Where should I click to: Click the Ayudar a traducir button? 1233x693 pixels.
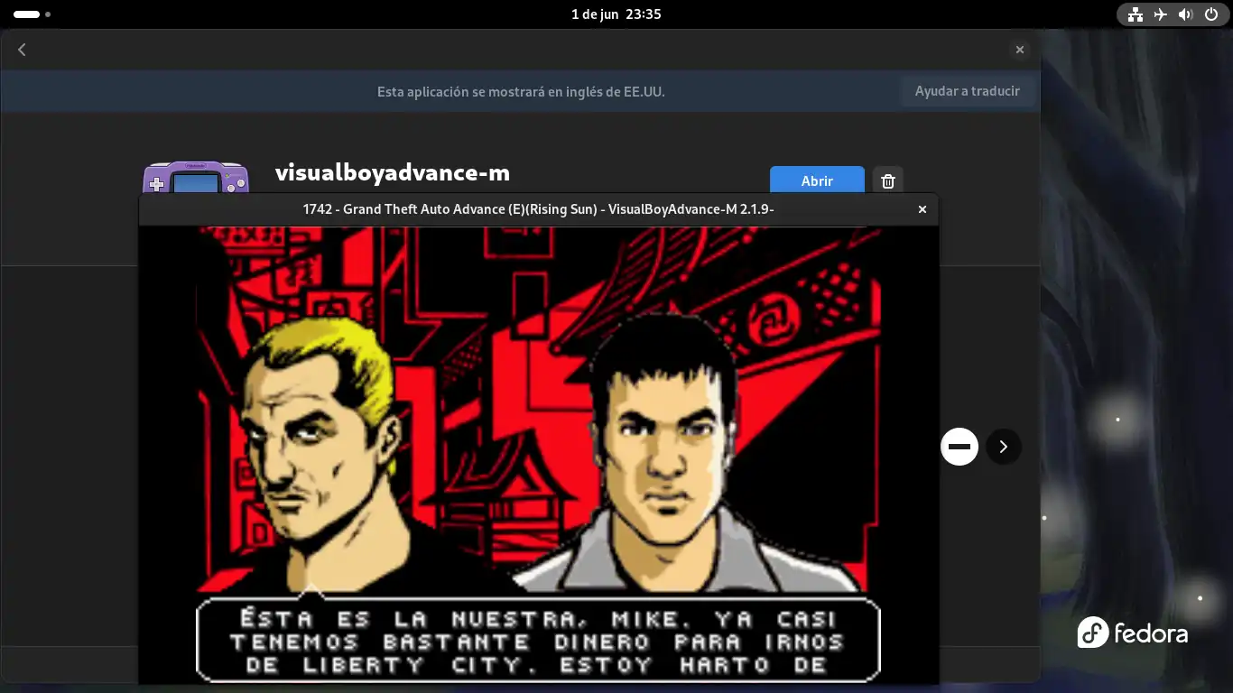pos(967,91)
